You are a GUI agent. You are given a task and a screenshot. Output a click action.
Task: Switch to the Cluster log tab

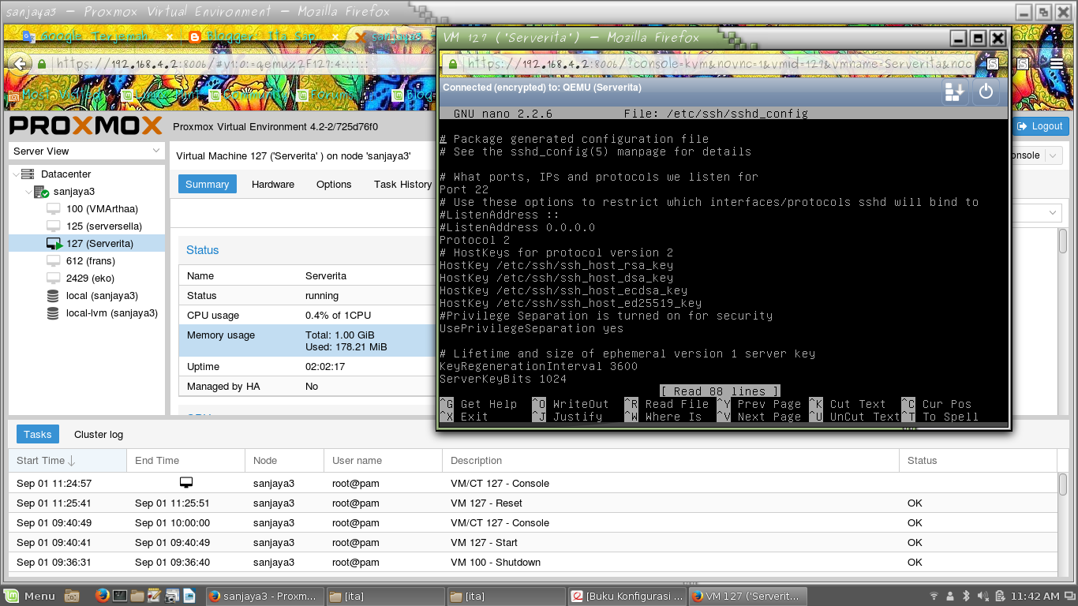pyautogui.click(x=99, y=434)
